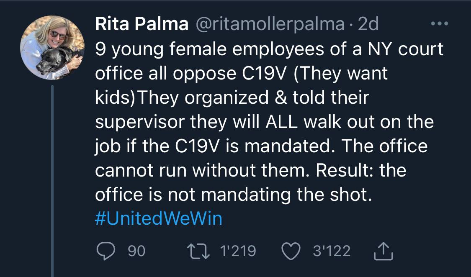View the 1'219 retweets count

point(238,251)
